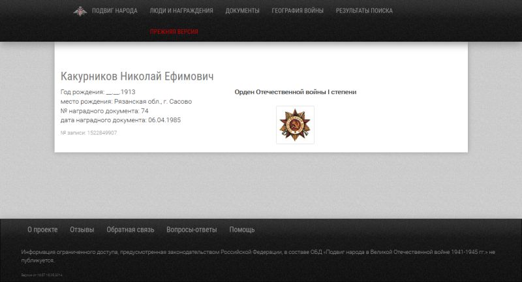Open the ПОДВИГ НАРОДА home link

pos(115,11)
